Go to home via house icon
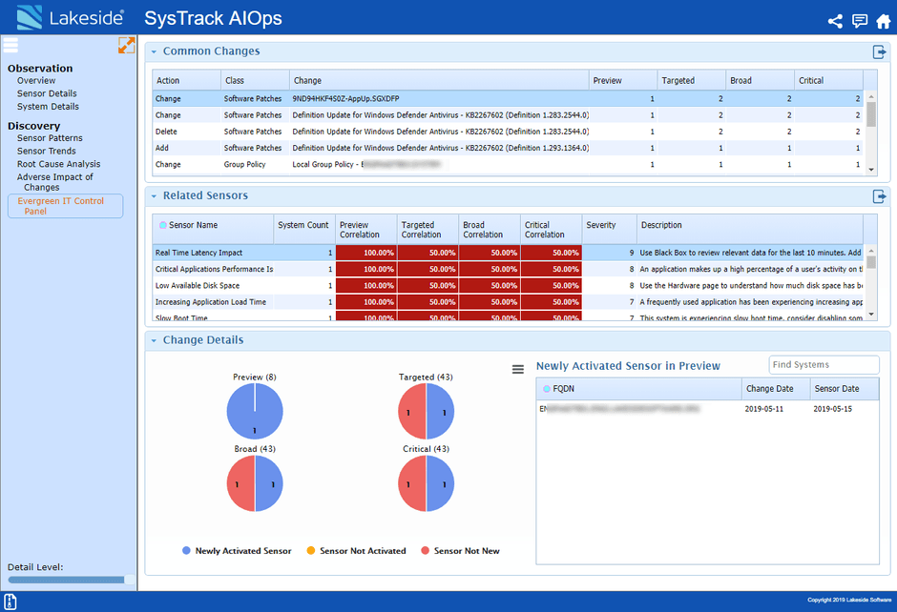897x612 pixels. pos(884,21)
